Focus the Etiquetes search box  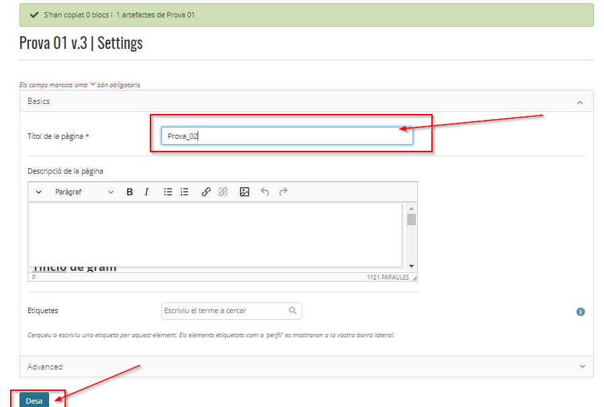pyautogui.click(x=225, y=311)
